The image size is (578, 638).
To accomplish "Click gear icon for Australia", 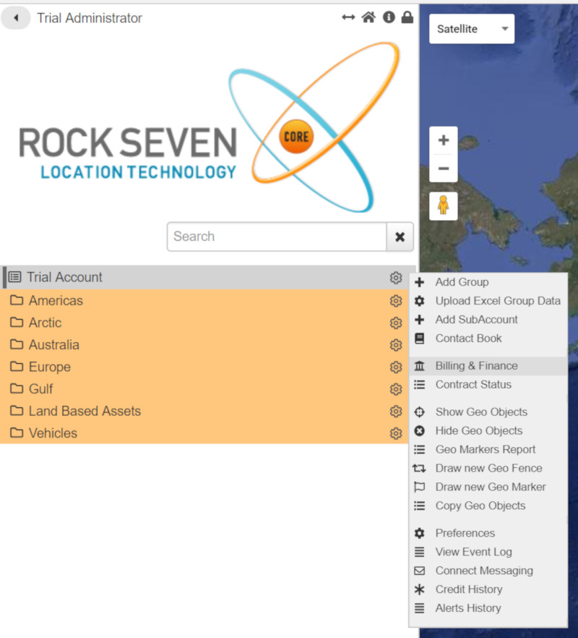I will coord(396,344).
